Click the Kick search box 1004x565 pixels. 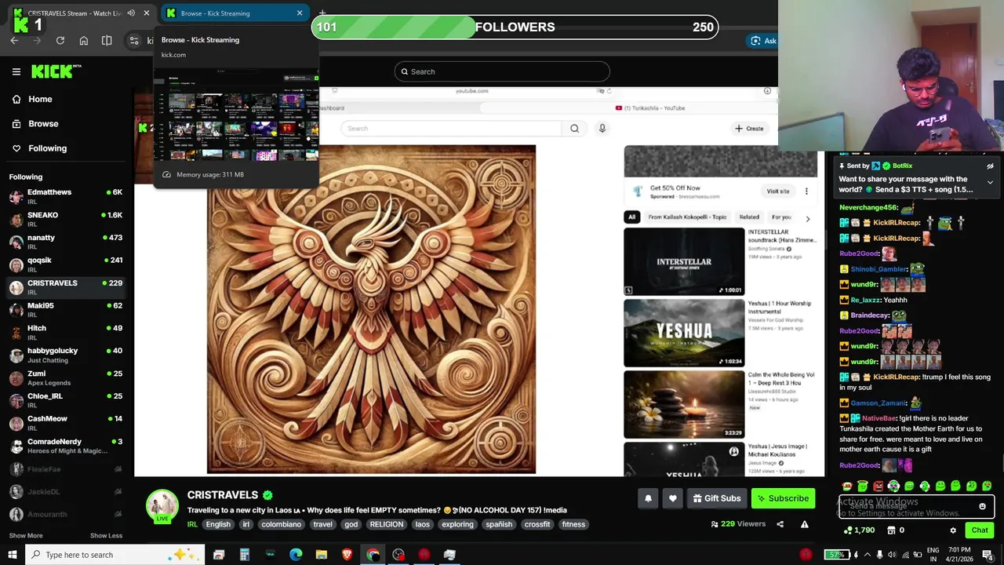(502, 71)
